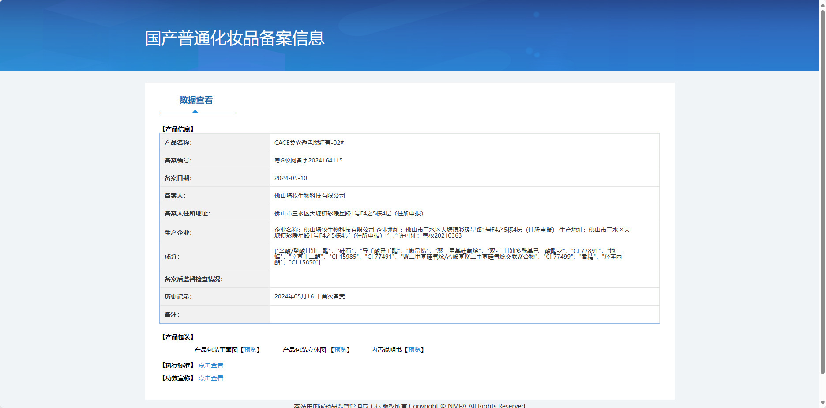
Task: Click the 备案日期 row label
Action: point(178,178)
